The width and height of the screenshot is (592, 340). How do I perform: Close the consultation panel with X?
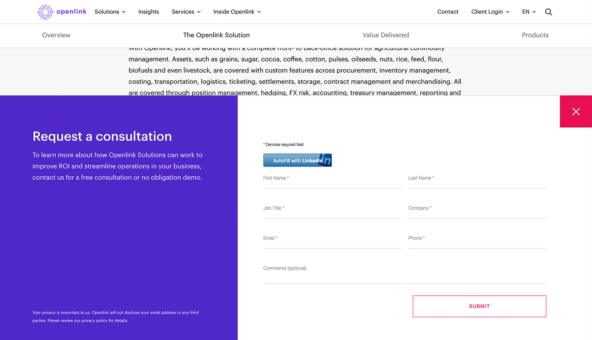point(576,111)
